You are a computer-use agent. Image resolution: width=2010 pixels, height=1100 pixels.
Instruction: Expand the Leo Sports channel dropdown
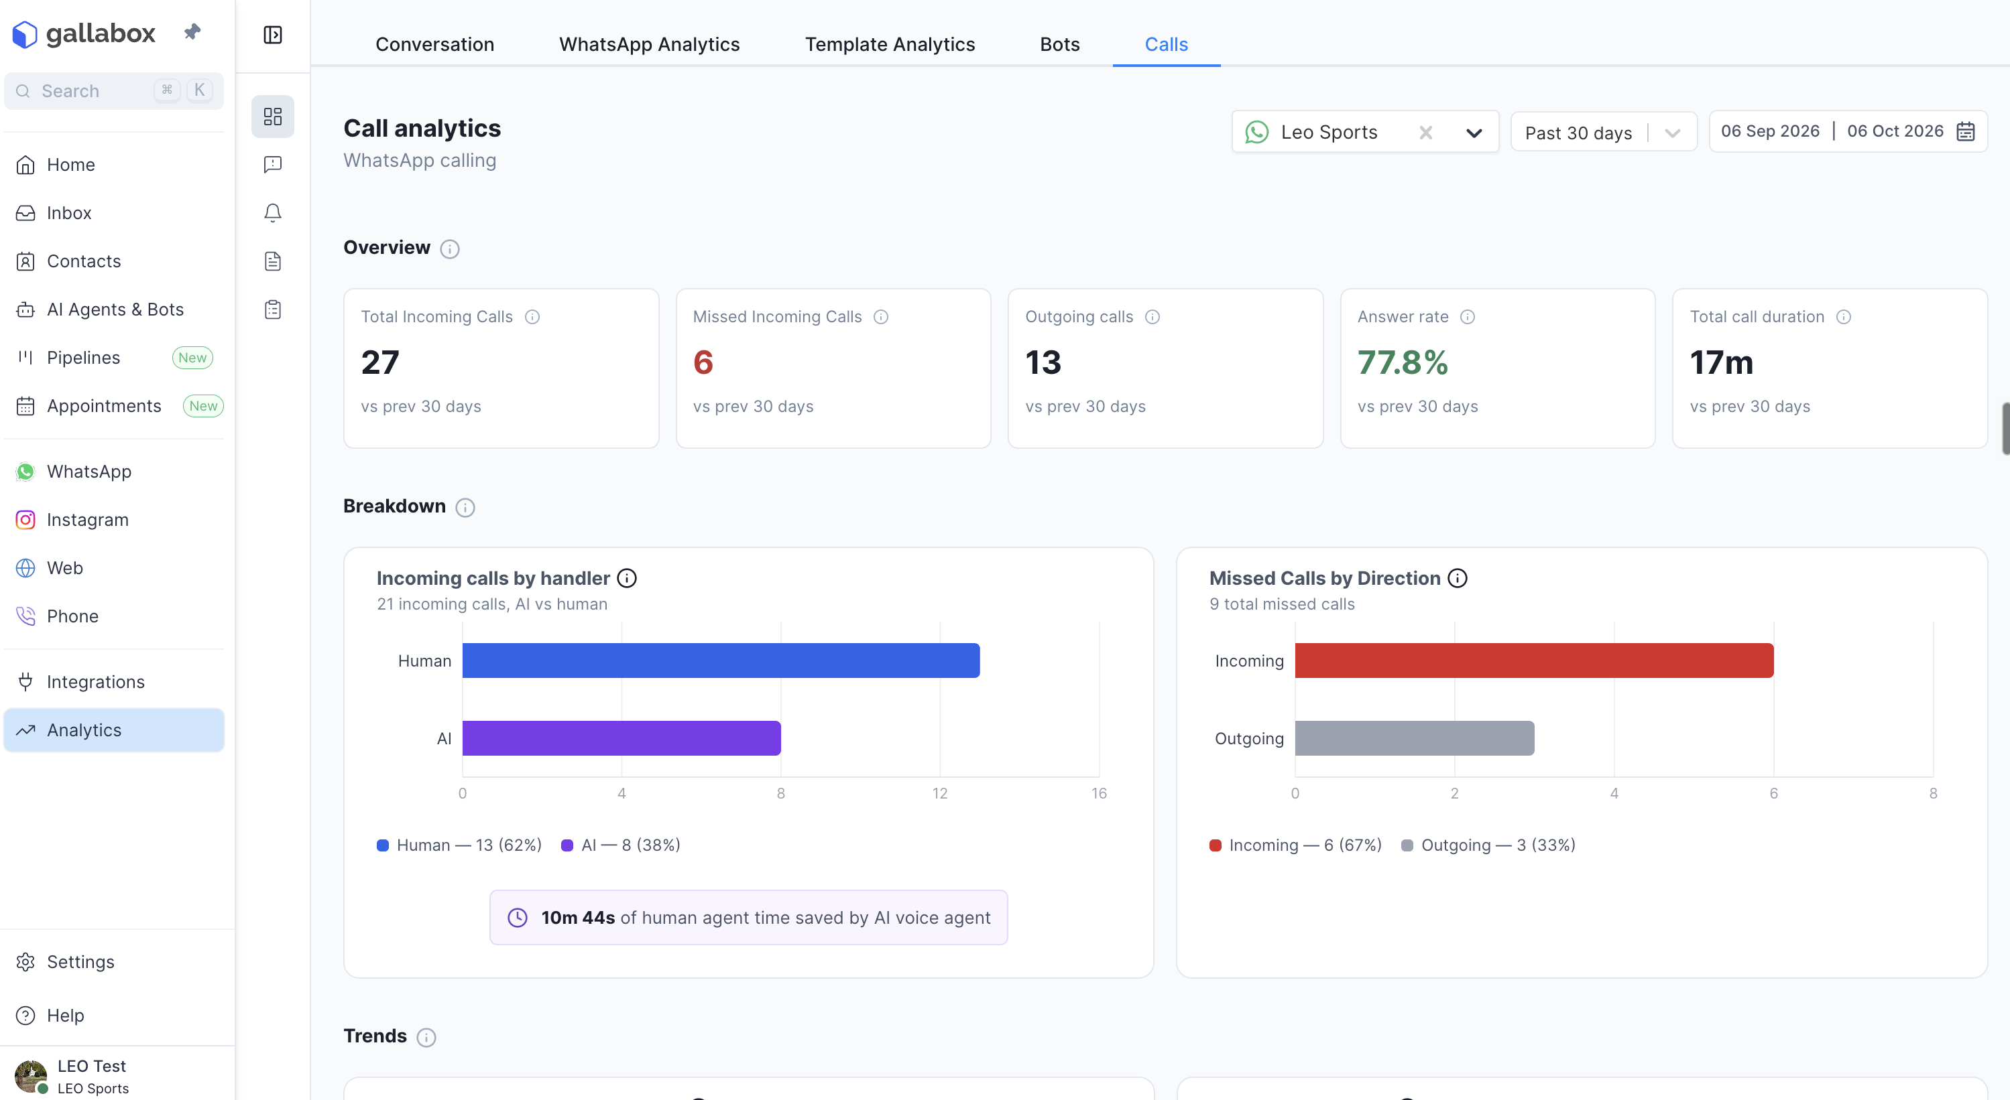click(x=1474, y=133)
